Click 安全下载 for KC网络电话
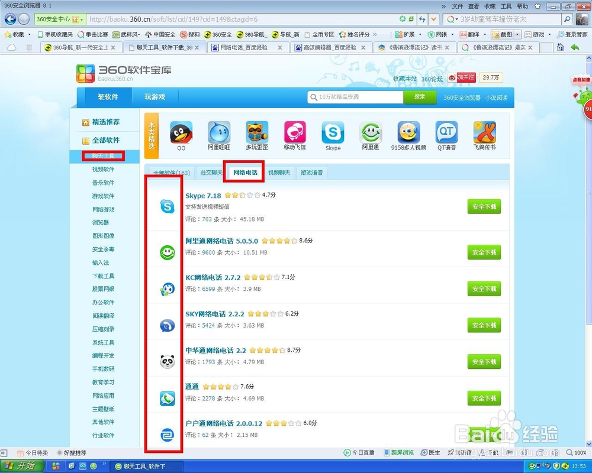Screen dimensions: 592x473 tap(484, 289)
